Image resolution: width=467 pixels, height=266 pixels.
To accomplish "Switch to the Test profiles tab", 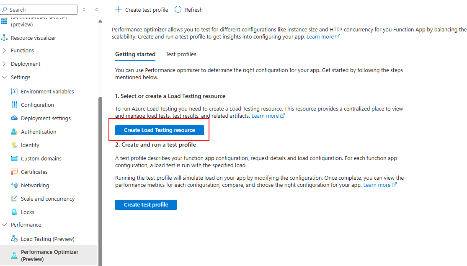I will pyautogui.click(x=181, y=54).
